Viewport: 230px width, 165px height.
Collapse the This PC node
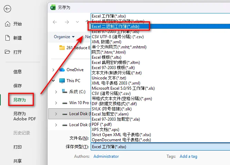coord(53,80)
